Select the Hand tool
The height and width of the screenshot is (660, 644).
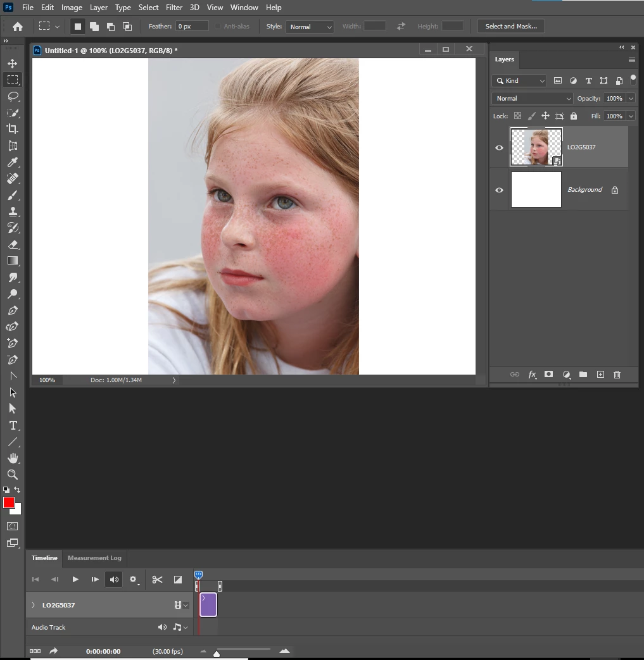click(13, 458)
